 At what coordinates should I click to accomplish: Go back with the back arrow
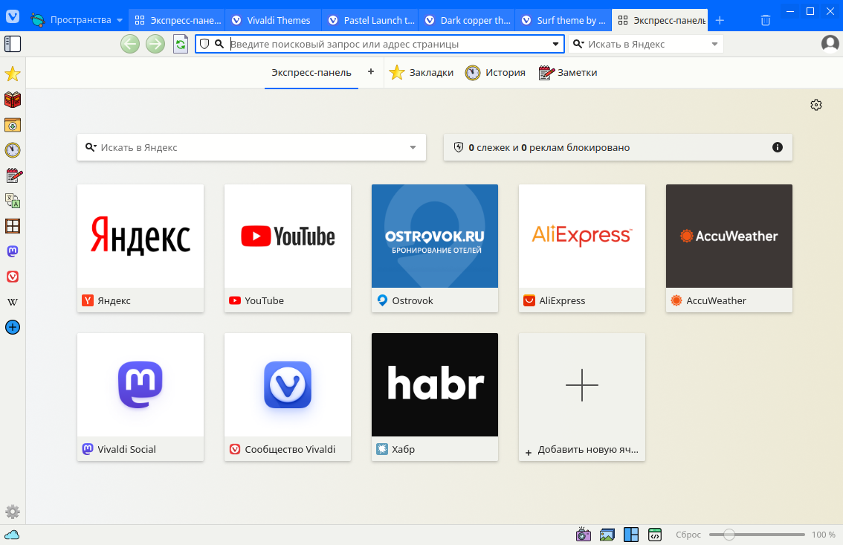(x=130, y=44)
